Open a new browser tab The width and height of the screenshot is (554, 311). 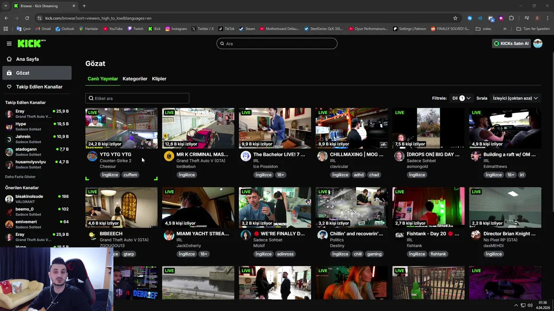tap(84, 6)
